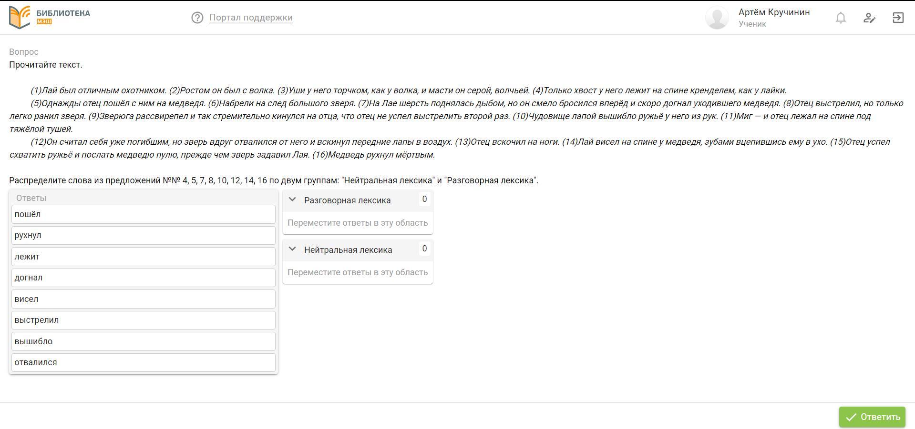Screen dimensions: 915x429
Task: Select the answer item догнал
Action: click(x=144, y=278)
